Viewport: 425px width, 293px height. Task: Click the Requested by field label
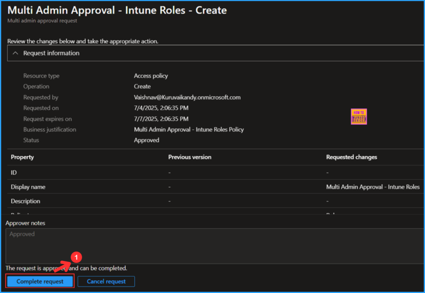click(x=41, y=97)
